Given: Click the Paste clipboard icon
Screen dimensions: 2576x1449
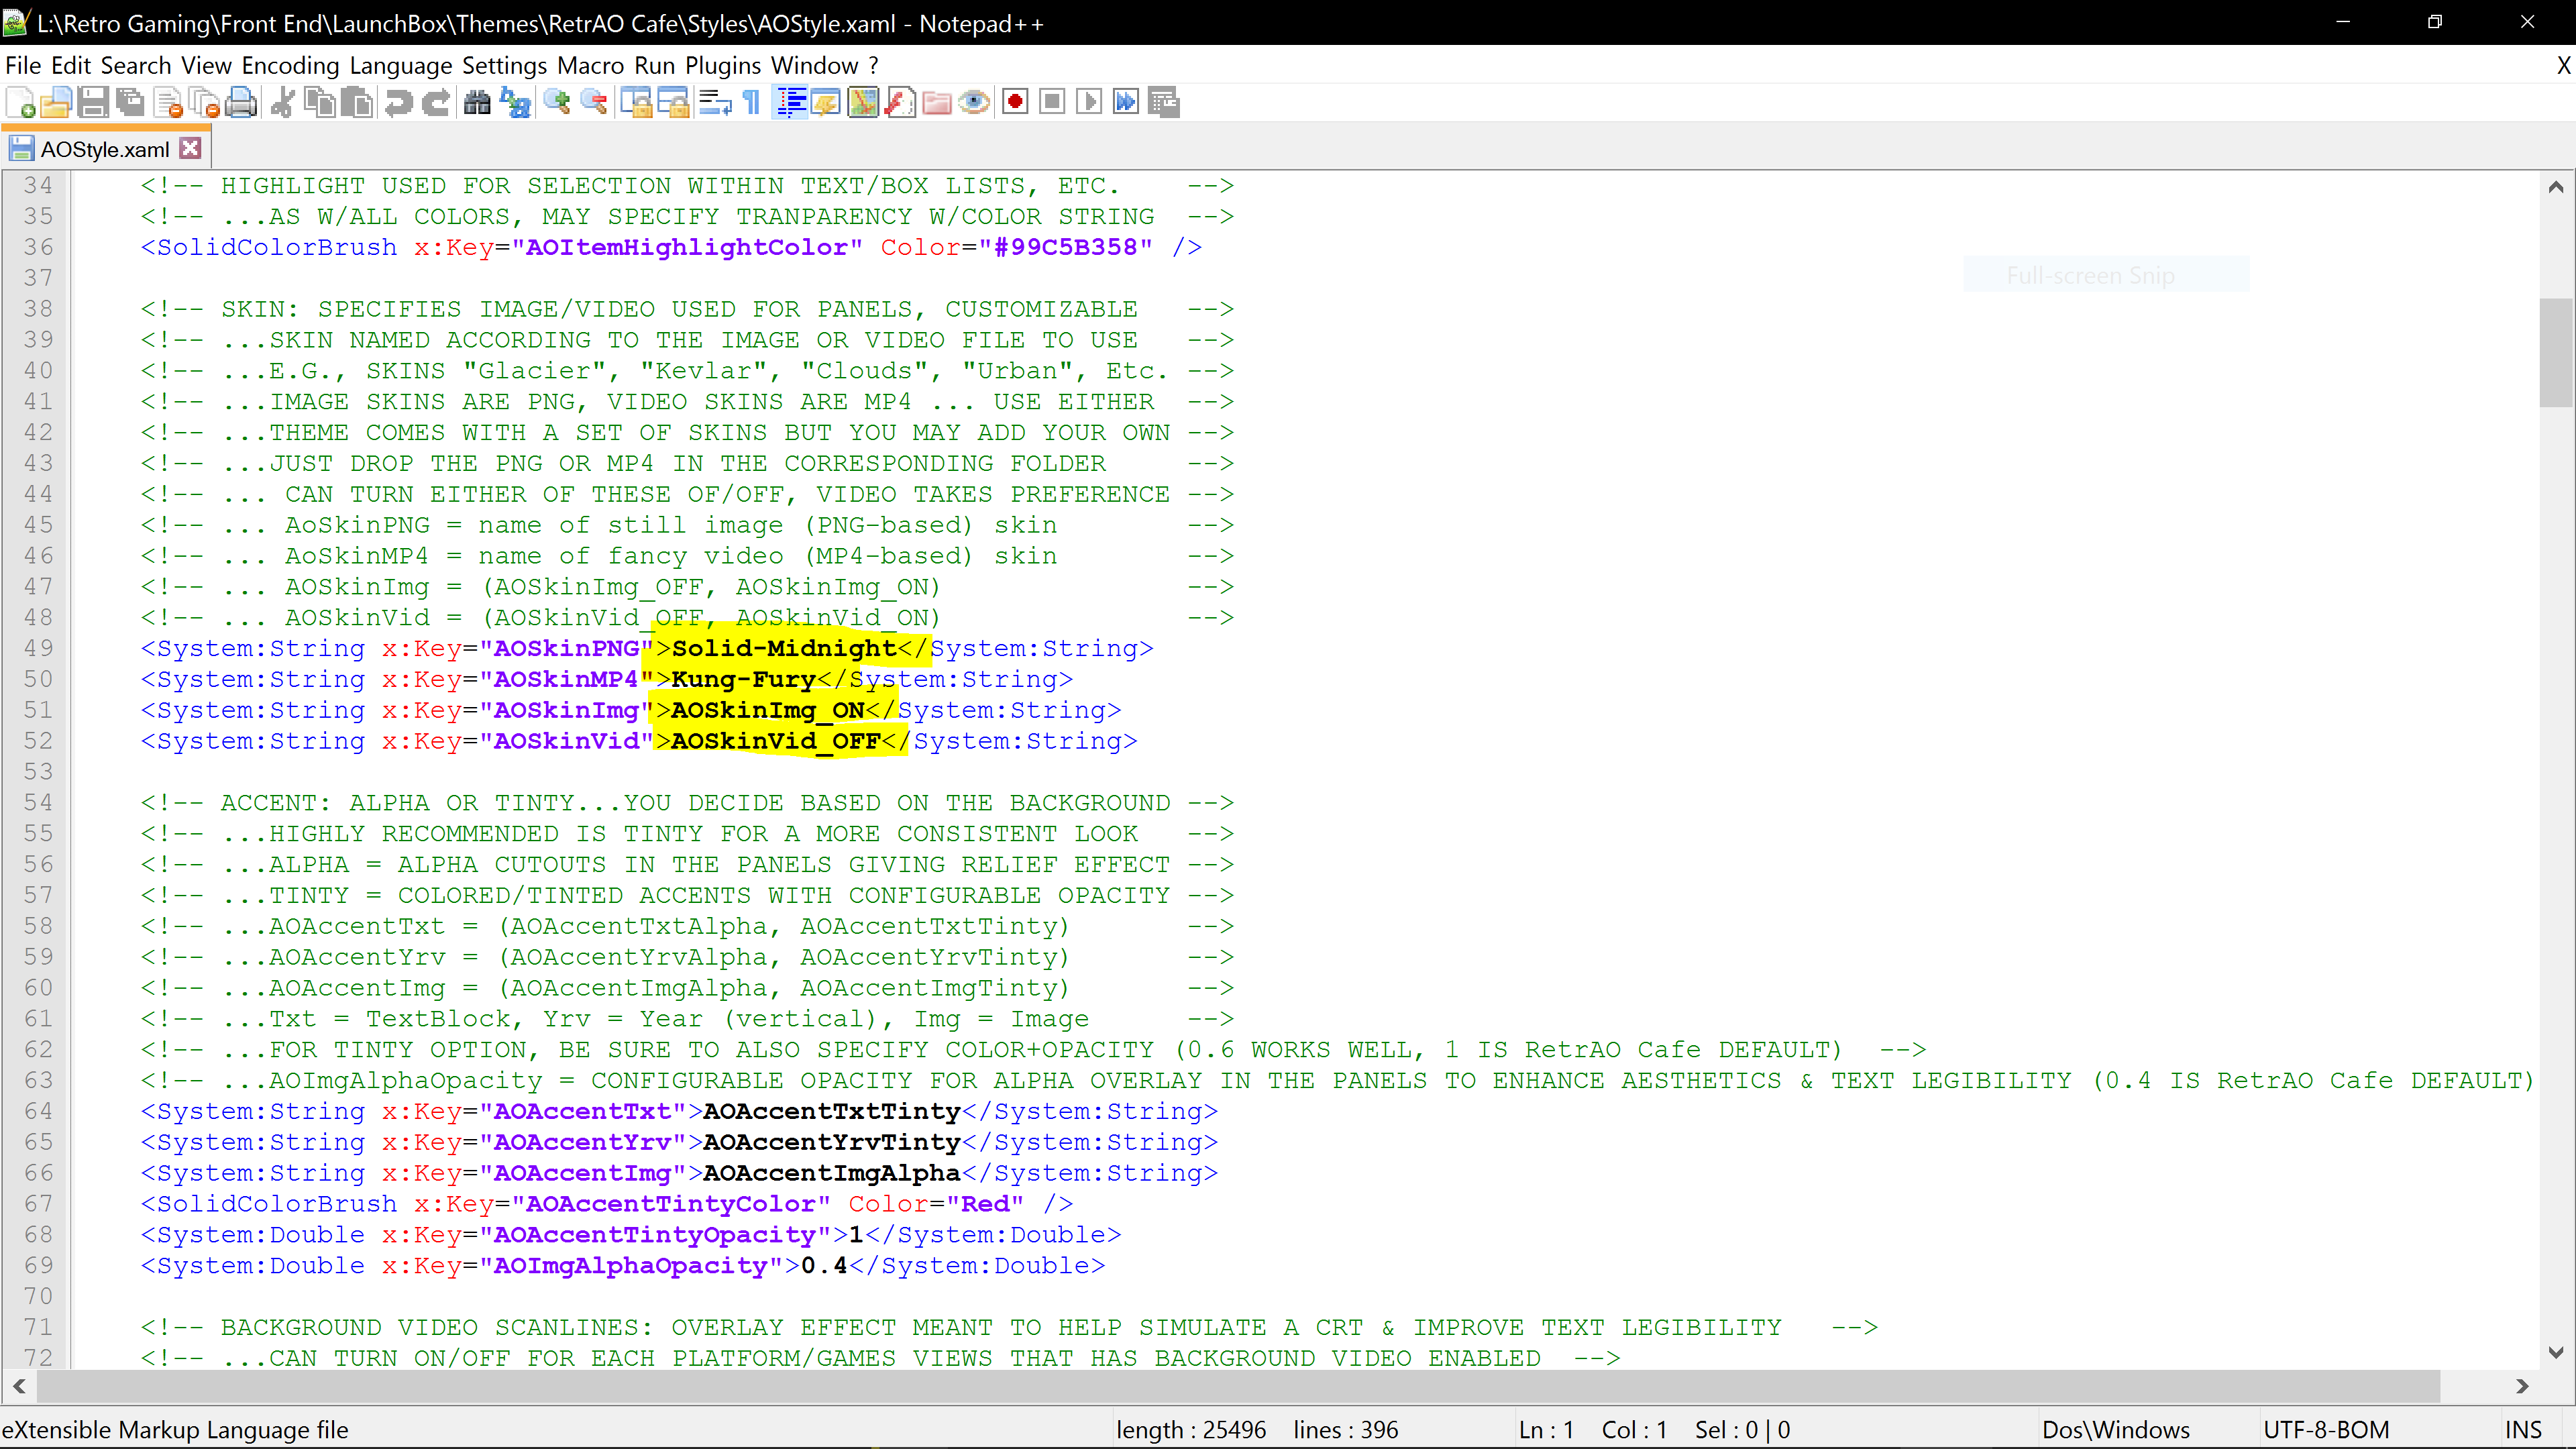Looking at the screenshot, I should (x=357, y=102).
